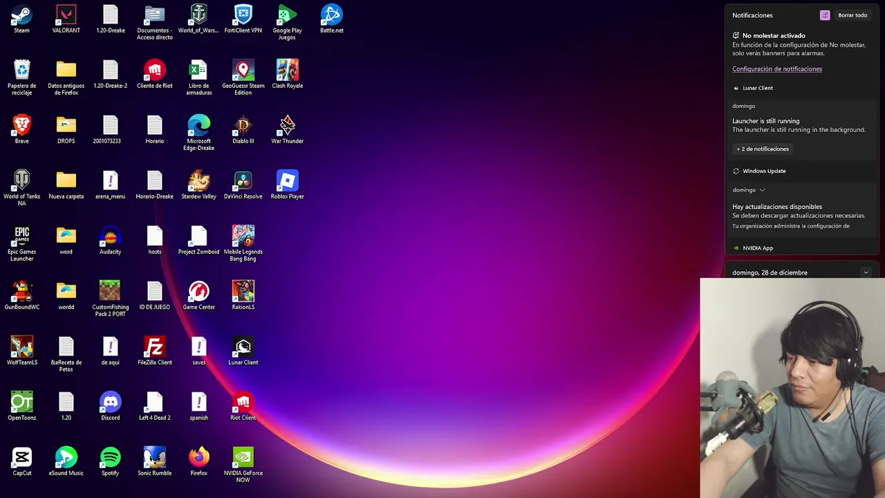This screenshot has width=885, height=498.
Task: Launch the Sonic Rumble icon
Action: [x=154, y=462]
